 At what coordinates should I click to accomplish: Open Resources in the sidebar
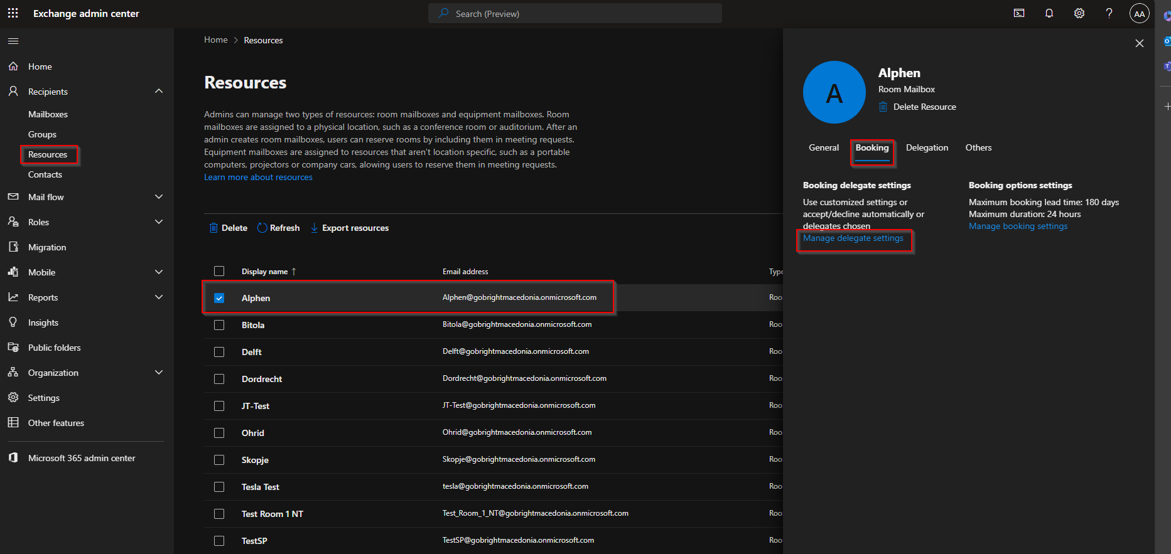click(x=48, y=154)
